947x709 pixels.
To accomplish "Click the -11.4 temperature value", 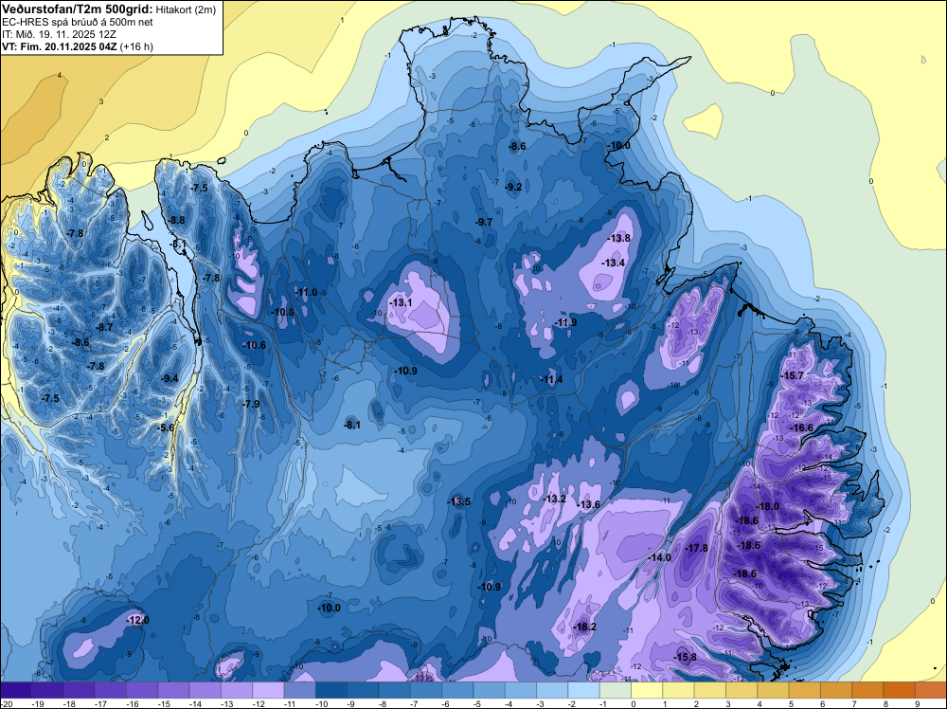I will click(551, 379).
